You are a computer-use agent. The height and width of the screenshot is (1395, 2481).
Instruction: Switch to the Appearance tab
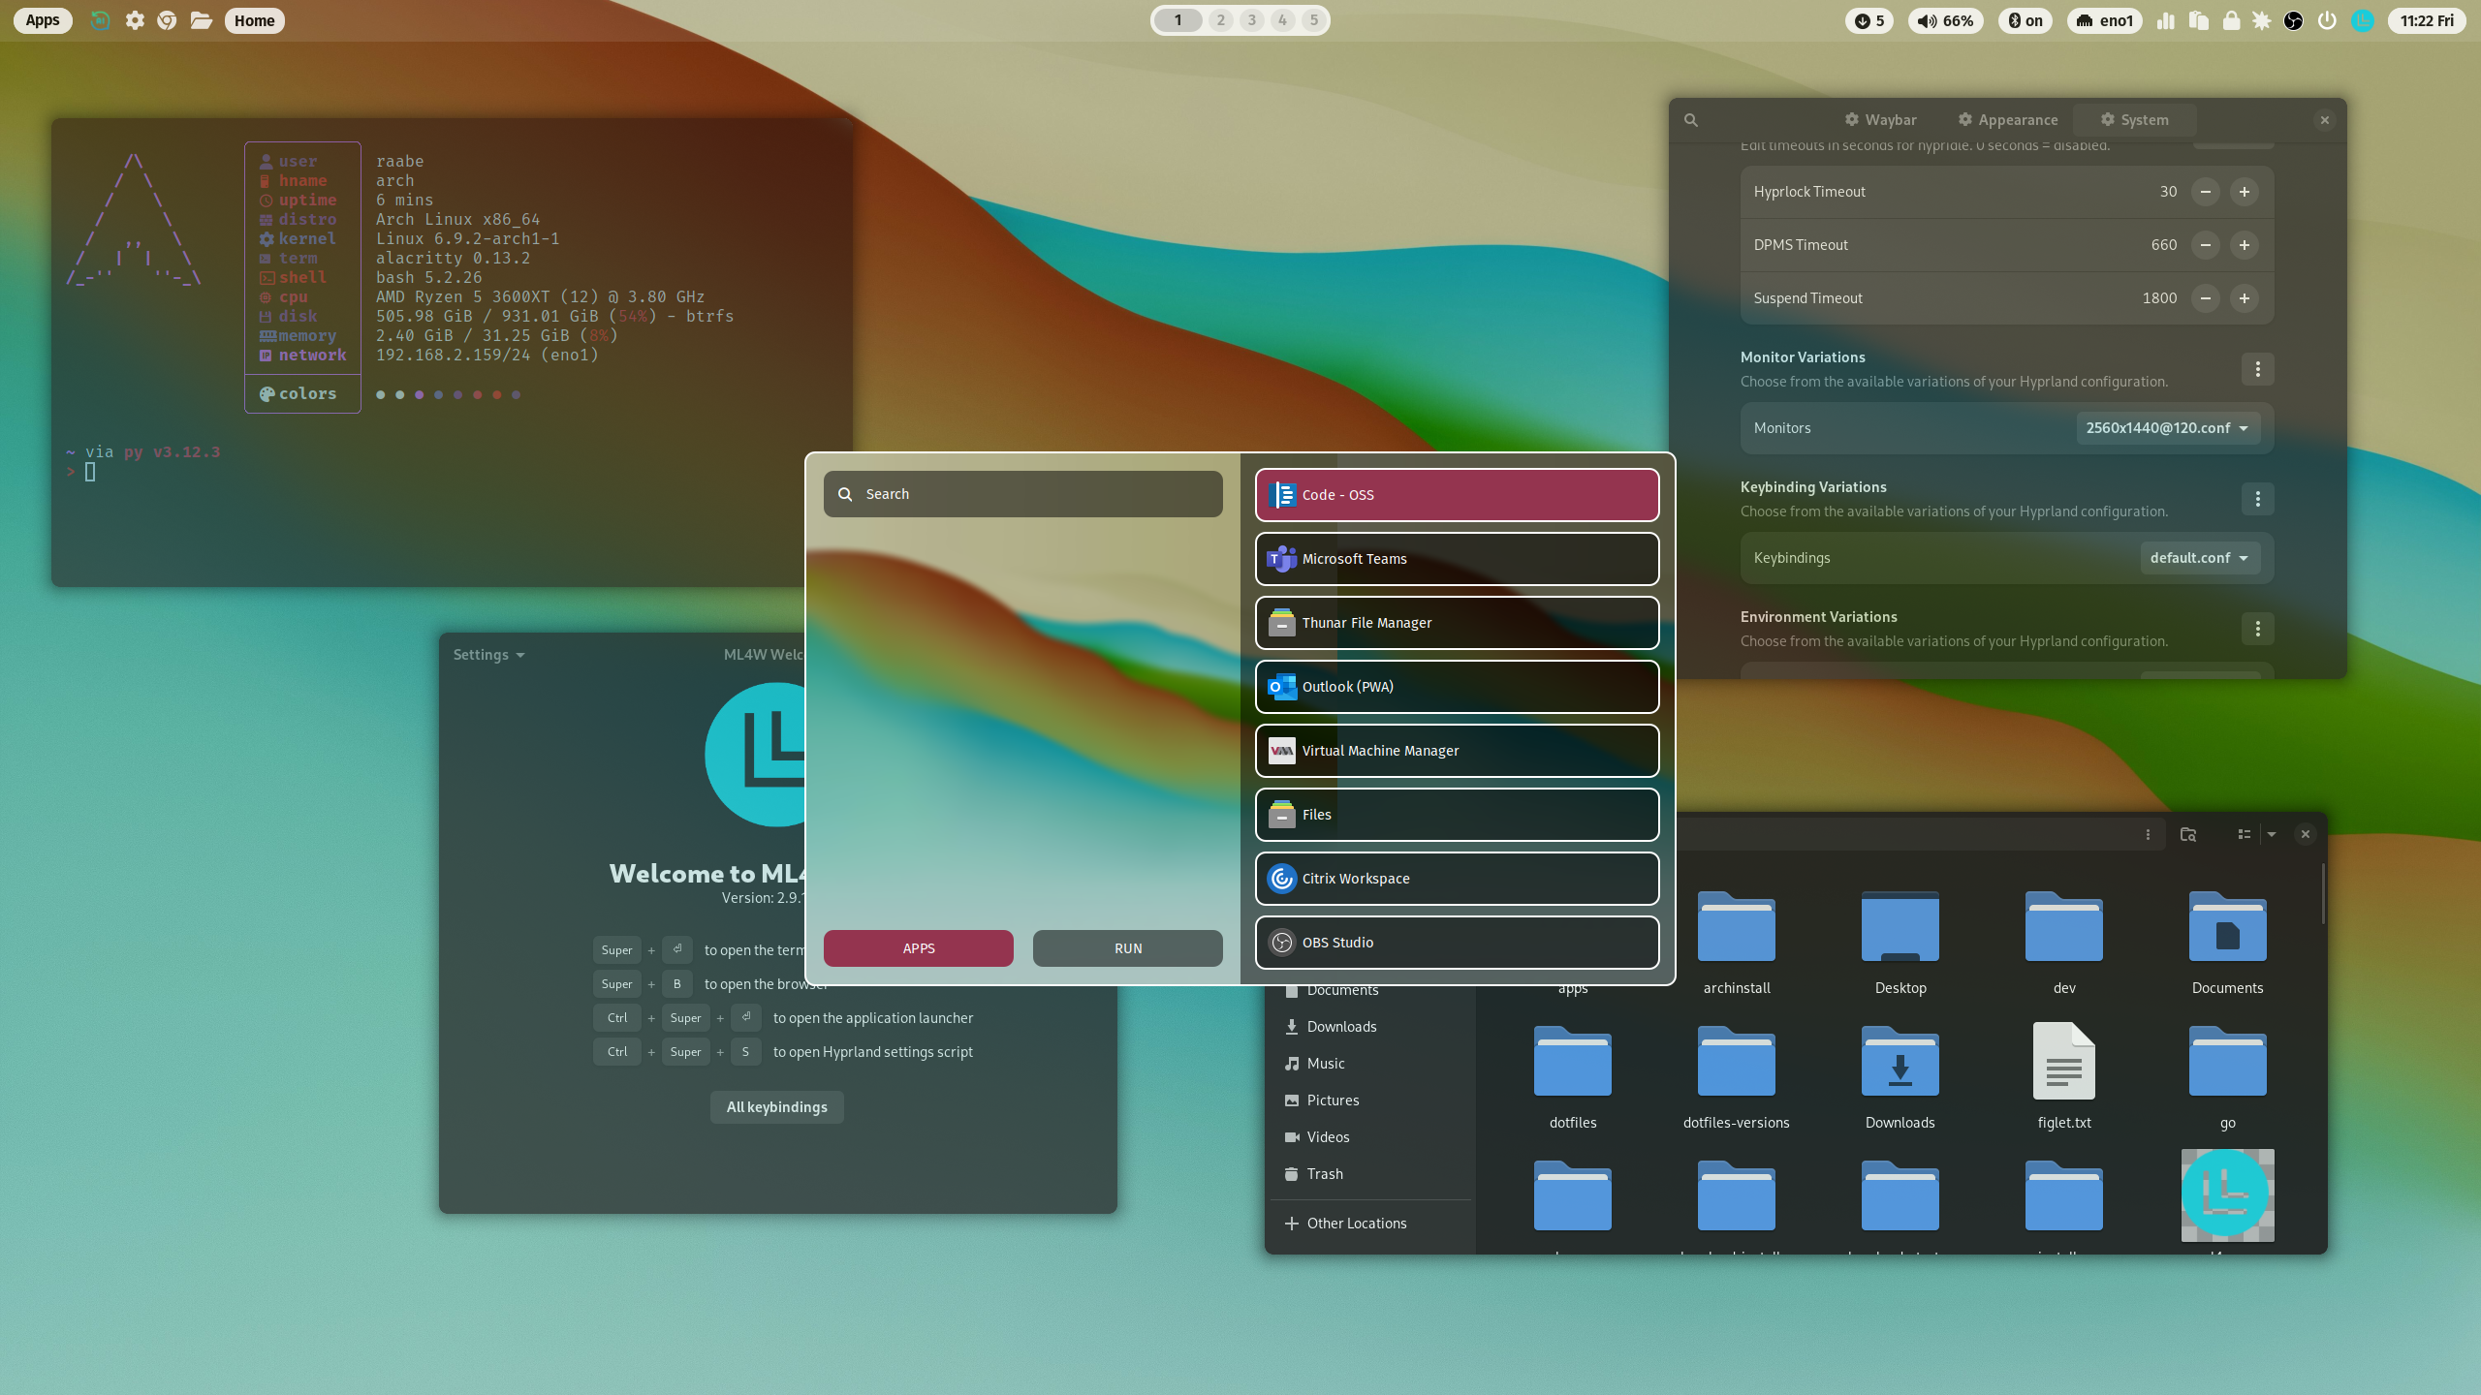[2006, 119]
